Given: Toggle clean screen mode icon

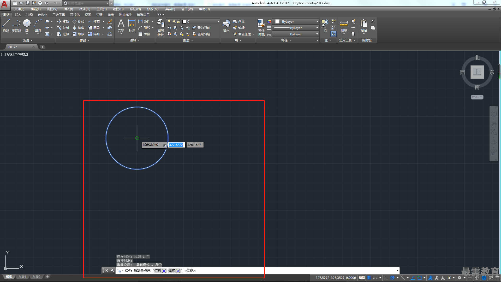Looking at the screenshot, I should (491, 278).
